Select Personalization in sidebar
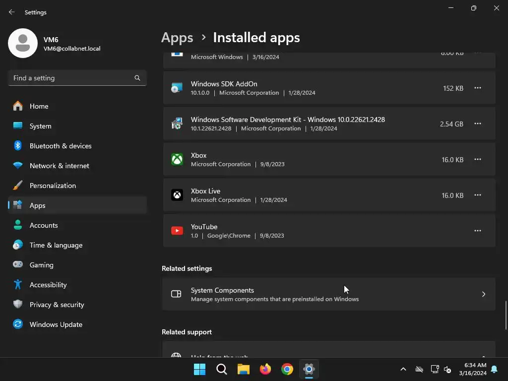Screen dimensions: 508x381 (77, 186)
